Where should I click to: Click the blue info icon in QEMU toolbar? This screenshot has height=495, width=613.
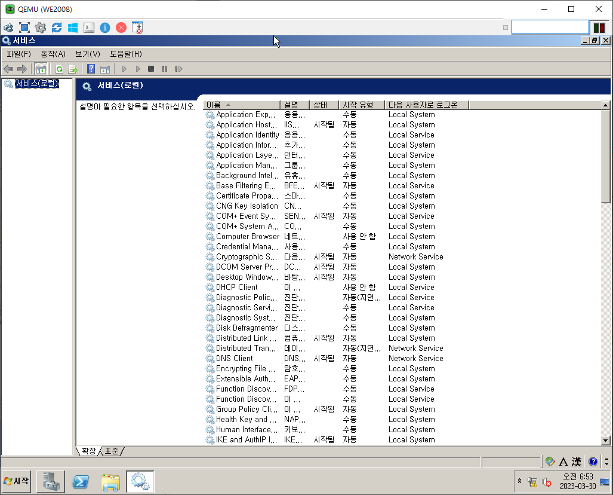click(x=105, y=27)
